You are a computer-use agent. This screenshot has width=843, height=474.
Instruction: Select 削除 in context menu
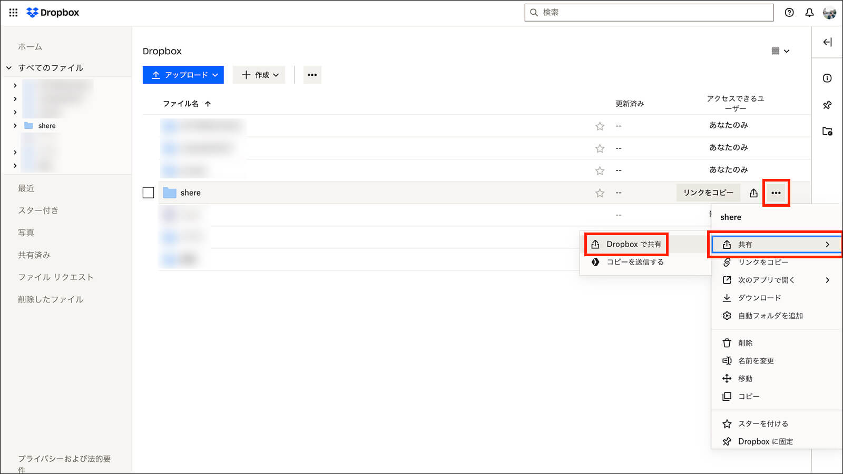777,343
